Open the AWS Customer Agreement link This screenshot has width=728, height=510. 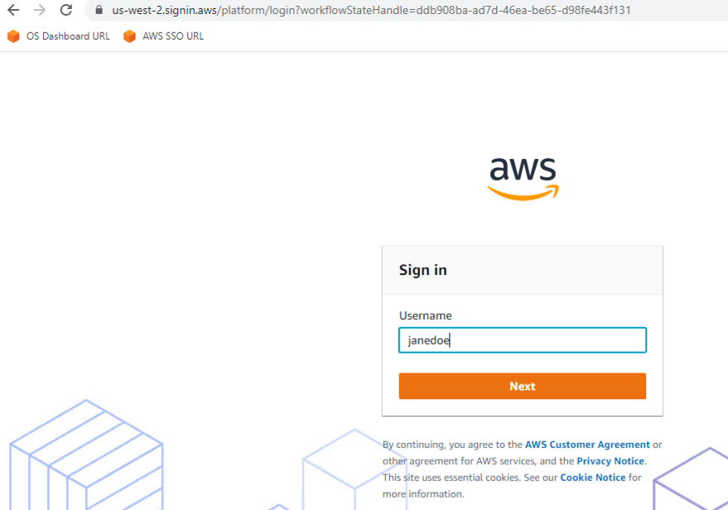[587, 445]
